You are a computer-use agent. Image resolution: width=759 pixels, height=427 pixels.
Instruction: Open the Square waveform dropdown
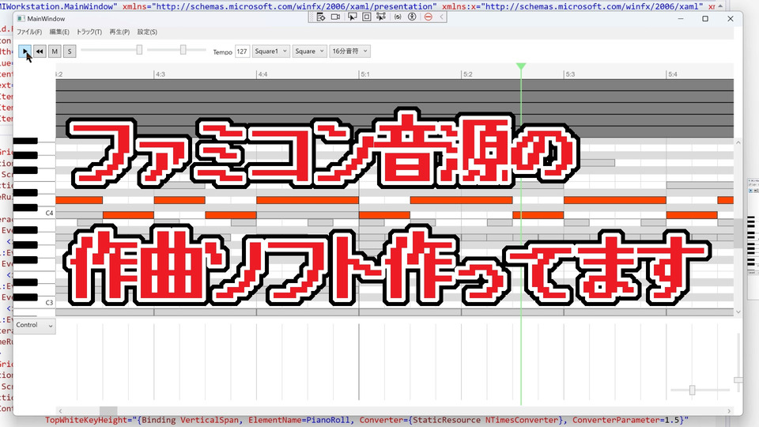[309, 51]
